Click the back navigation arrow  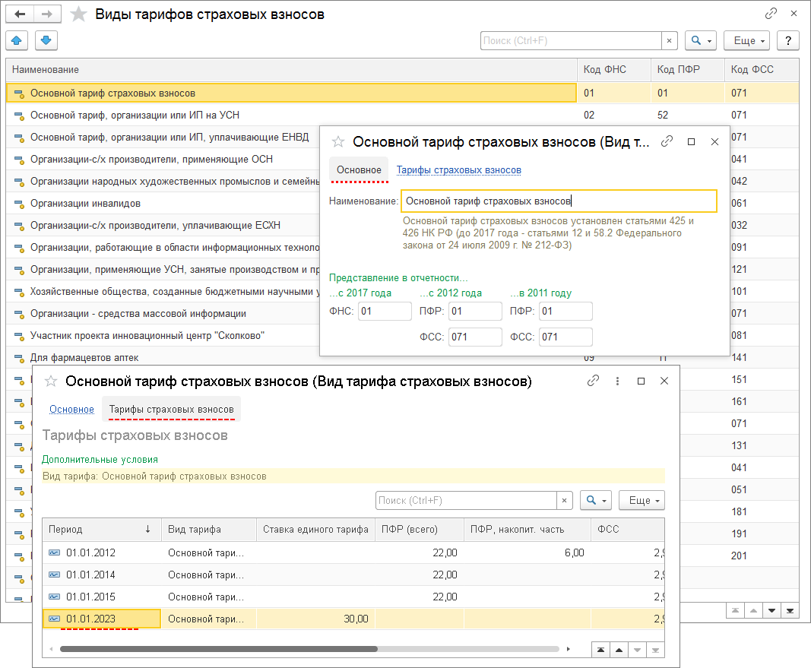20,14
